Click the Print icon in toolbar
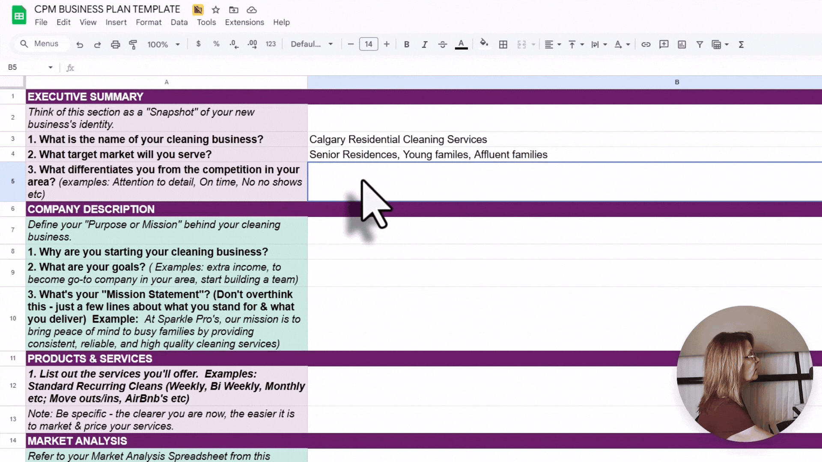 [x=115, y=44]
